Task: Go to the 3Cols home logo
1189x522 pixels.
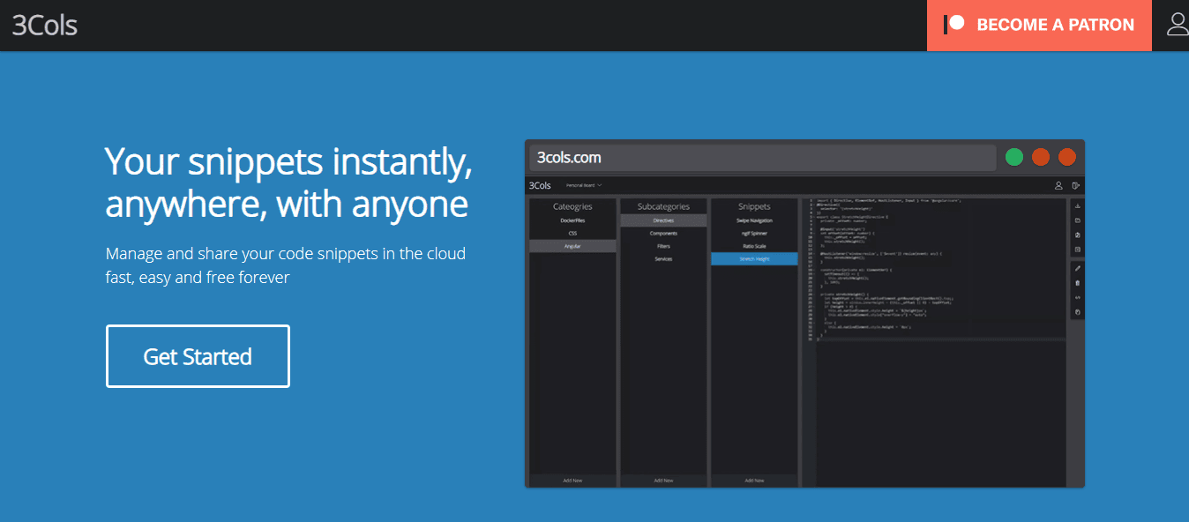Action: 45,25
